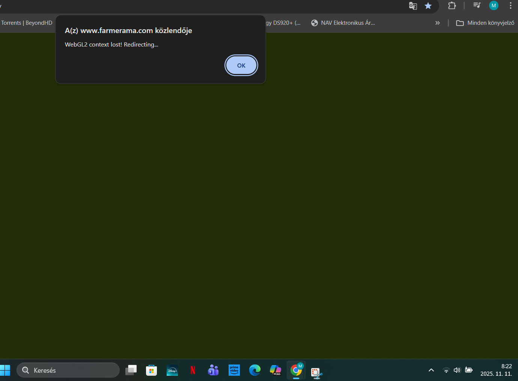Click OK in the WebGL2 context lost dialog

pos(241,65)
